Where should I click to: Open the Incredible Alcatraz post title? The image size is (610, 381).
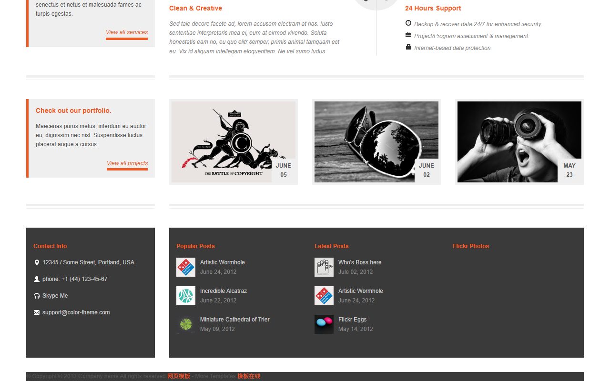(x=224, y=291)
